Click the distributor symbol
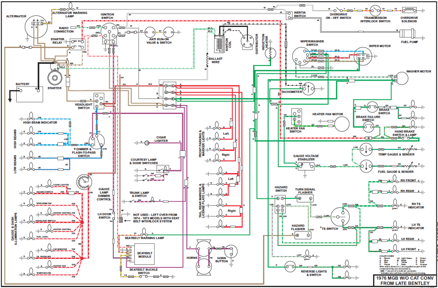Viewport: 438px width, 288px height. [246, 42]
